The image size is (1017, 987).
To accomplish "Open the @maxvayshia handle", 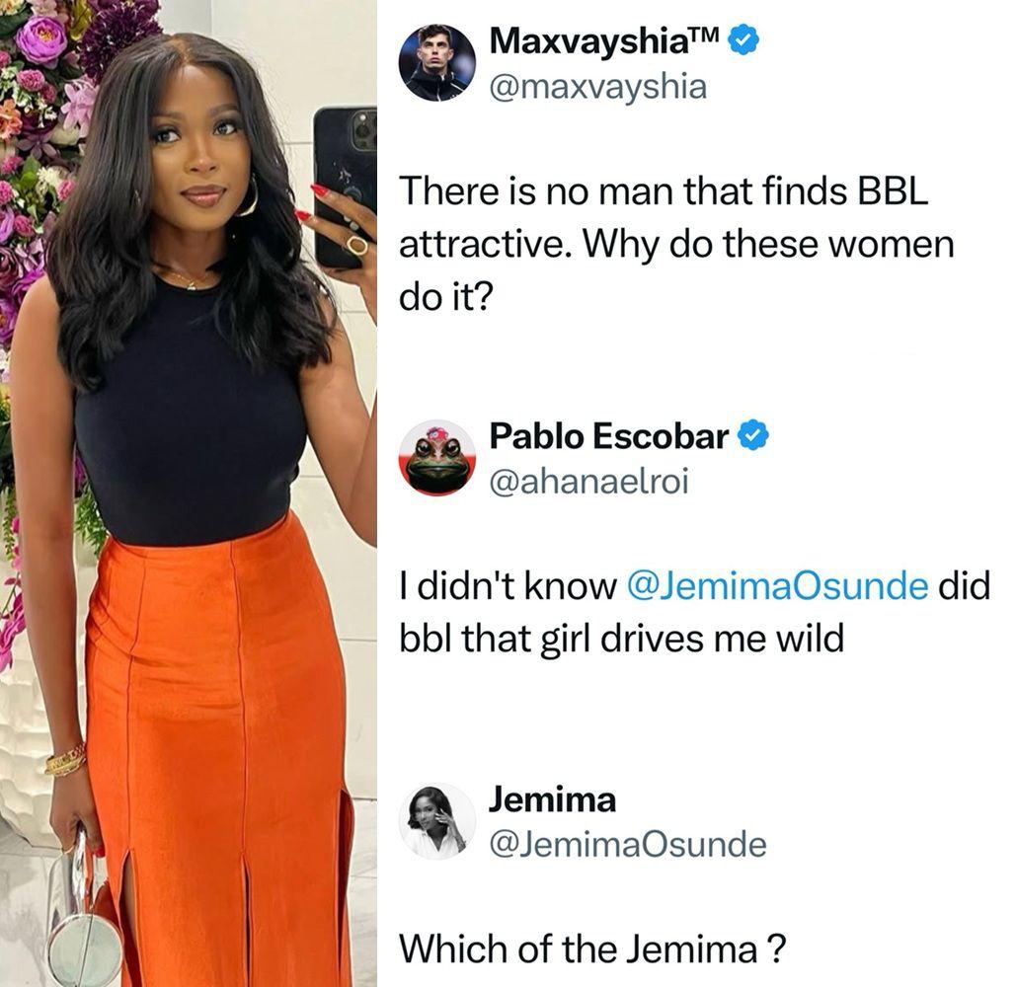I will coord(598,87).
